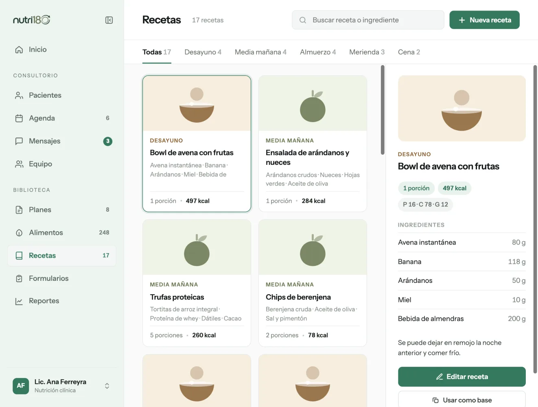538x407 pixels.
Task: Select the Bowl de avena con frutas card image
Action: point(197,103)
